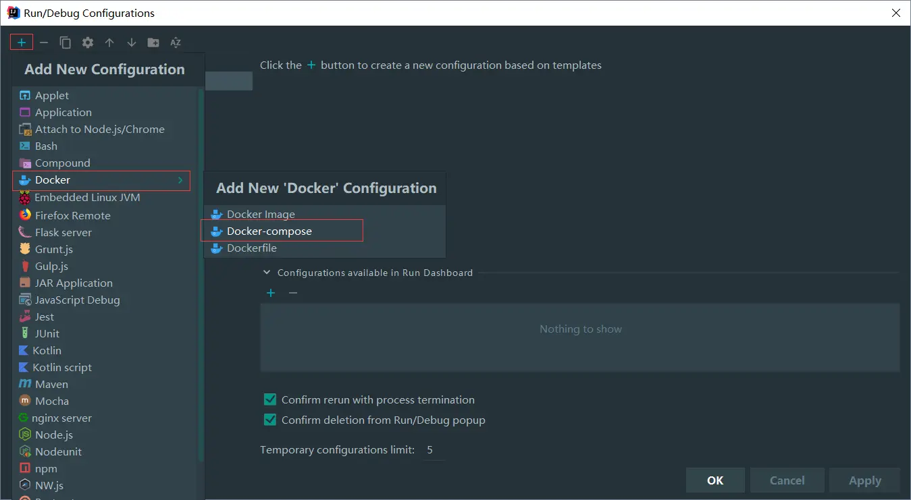Click the Move Up arrow icon
911x500 pixels.
click(109, 43)
